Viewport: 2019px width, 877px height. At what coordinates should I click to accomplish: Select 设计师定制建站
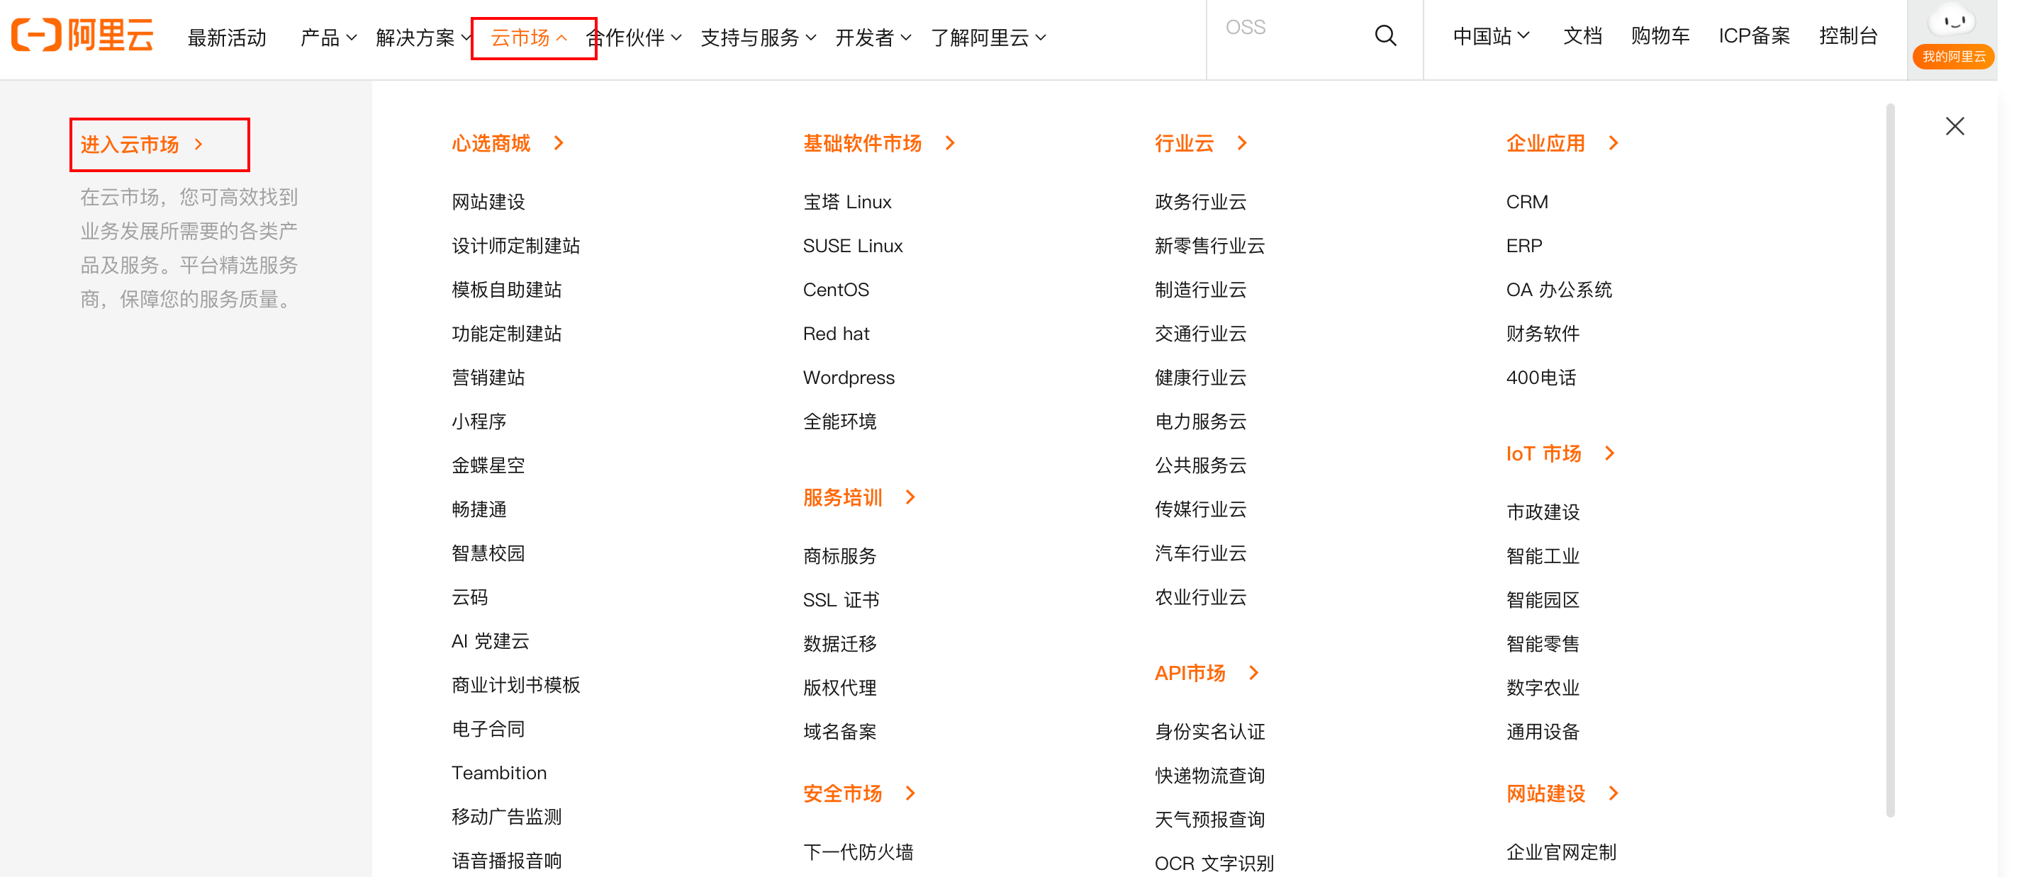point(515,246)
